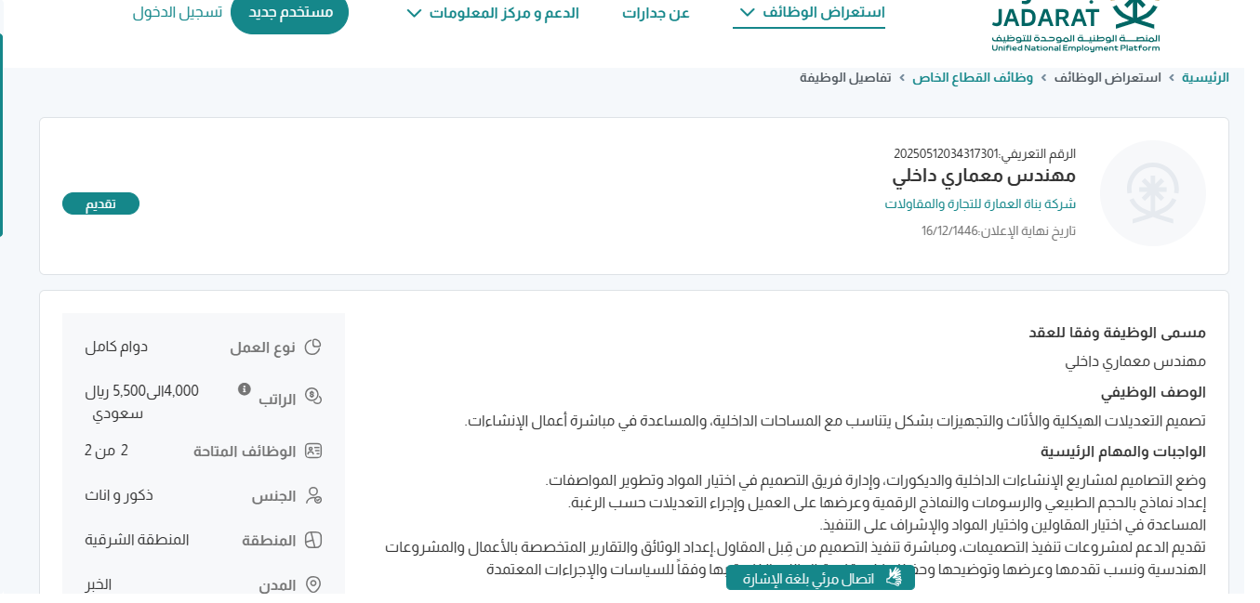Screen dimensions: 1260x603
Task: Click the available jobs ID card icon
Action: click(313, 452)
